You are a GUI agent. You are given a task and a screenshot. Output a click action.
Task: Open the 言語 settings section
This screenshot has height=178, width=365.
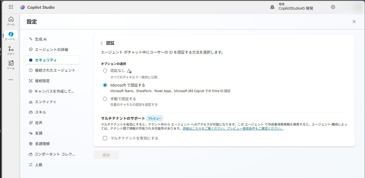pos(53,133)
